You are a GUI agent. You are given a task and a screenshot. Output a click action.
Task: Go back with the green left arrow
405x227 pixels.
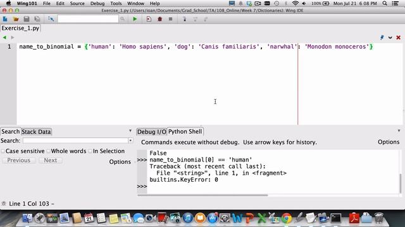[x=4, y=37]
